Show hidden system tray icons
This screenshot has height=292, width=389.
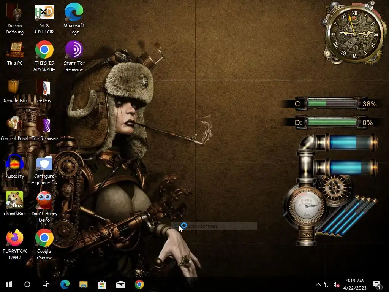click(318, 284)
